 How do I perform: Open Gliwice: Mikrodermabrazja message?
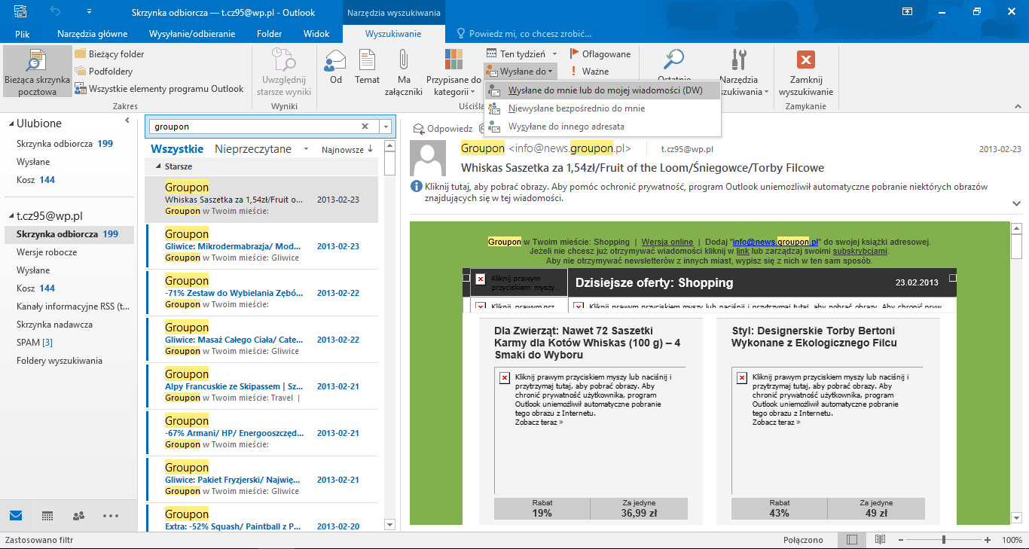(x=261, y=246)
